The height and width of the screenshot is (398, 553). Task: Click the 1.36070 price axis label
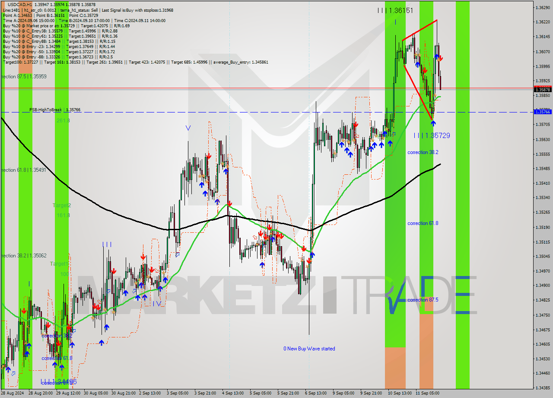[x=543, y=52]
